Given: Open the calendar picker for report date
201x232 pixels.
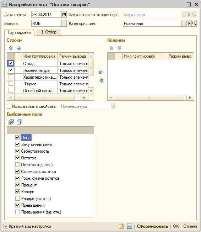Looking at the screenshot, I should click(x=64, y=15).
